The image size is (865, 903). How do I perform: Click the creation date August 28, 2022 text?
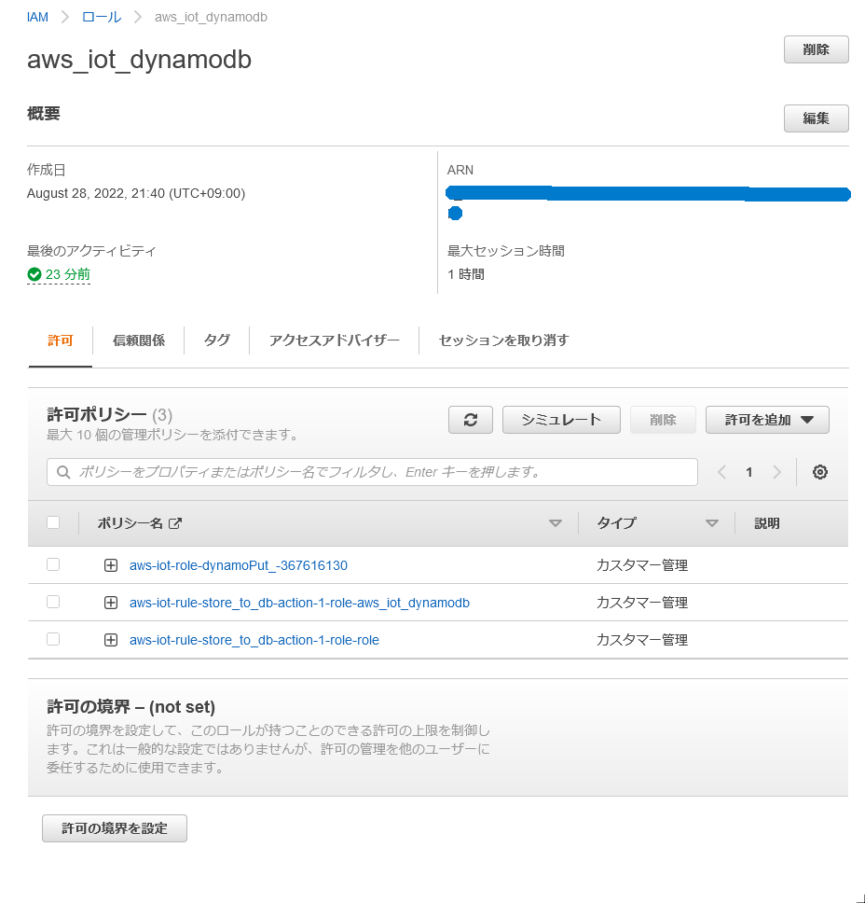[136, 193]
